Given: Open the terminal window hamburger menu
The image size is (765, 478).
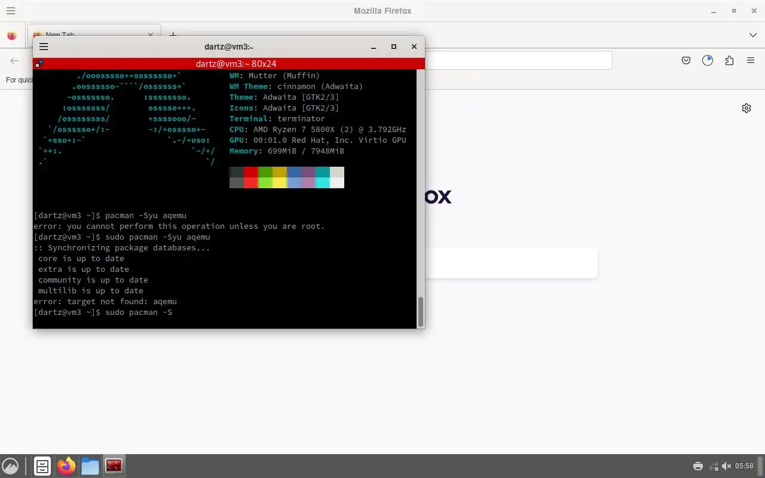Looking at the screenshot, I should click(44, 47).
